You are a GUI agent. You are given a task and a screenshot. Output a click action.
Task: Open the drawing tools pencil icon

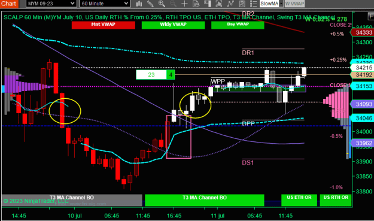[150, 4]
